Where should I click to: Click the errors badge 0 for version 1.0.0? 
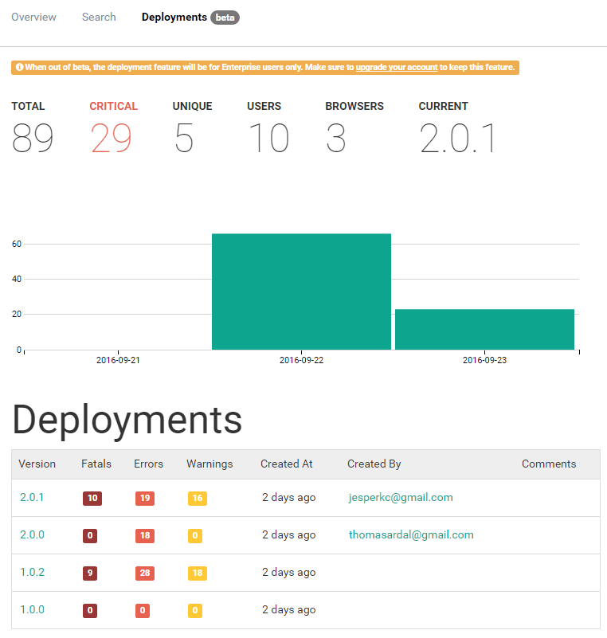[x=143, y=610]
